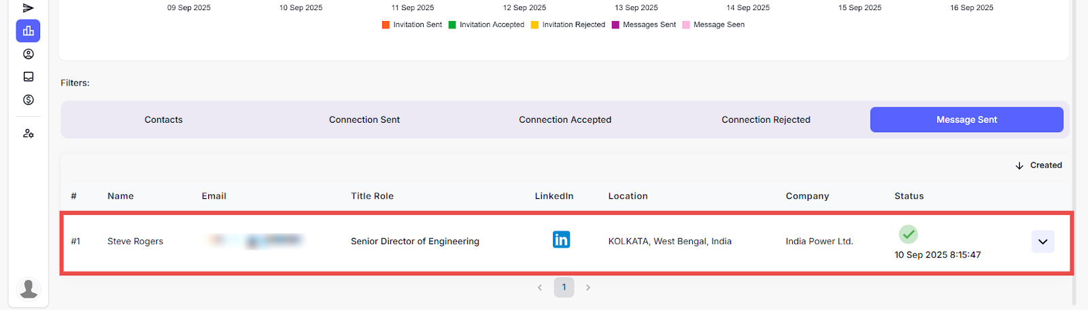Open the dollar sign billing icon

click(x=28, y=100)
